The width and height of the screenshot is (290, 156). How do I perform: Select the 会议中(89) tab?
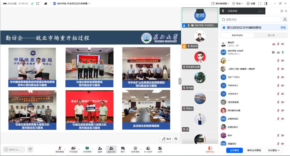click(237, 35)
